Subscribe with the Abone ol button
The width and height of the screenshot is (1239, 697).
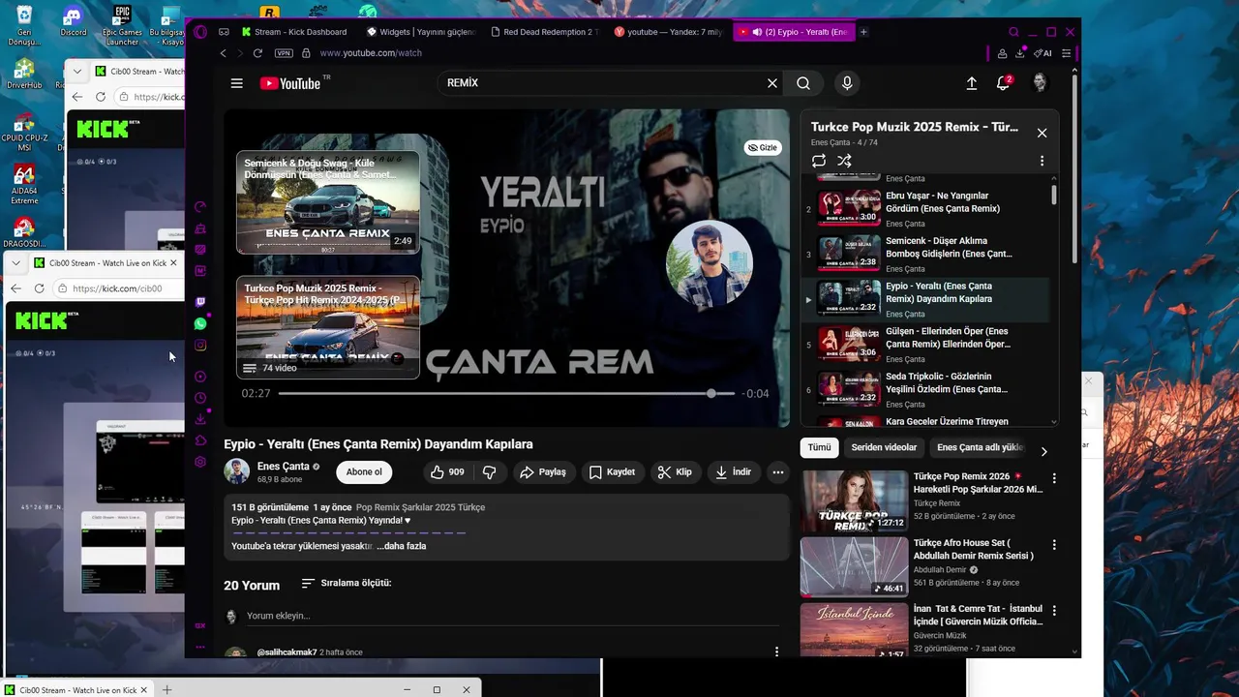click(364, 472)
